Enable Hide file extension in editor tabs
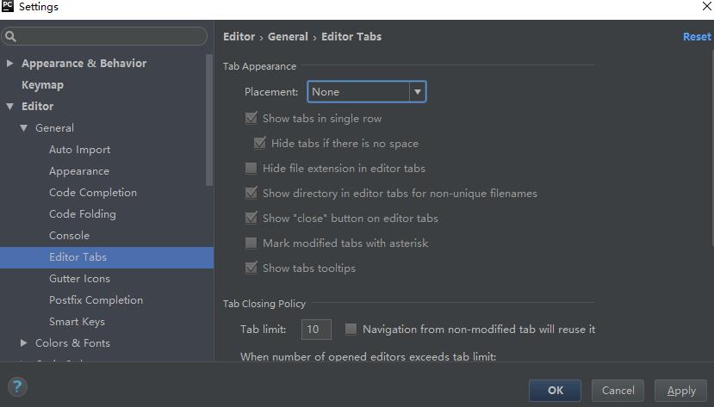The image size is (714, 407). (x=251, y=169)
